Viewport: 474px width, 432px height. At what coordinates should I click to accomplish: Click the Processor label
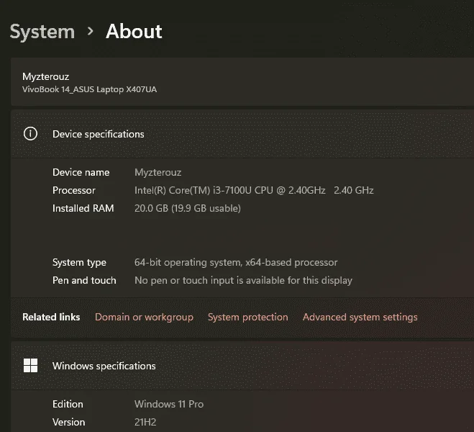click(74, 190)
